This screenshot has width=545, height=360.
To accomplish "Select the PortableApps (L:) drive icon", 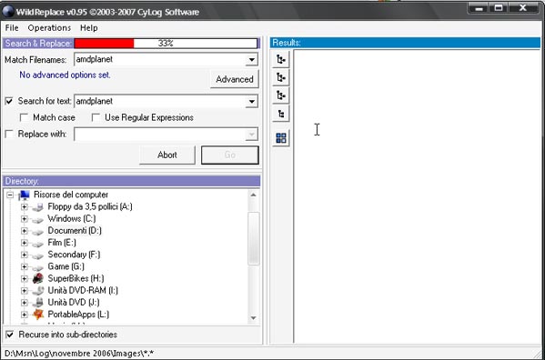I will (x=38, y=315).
